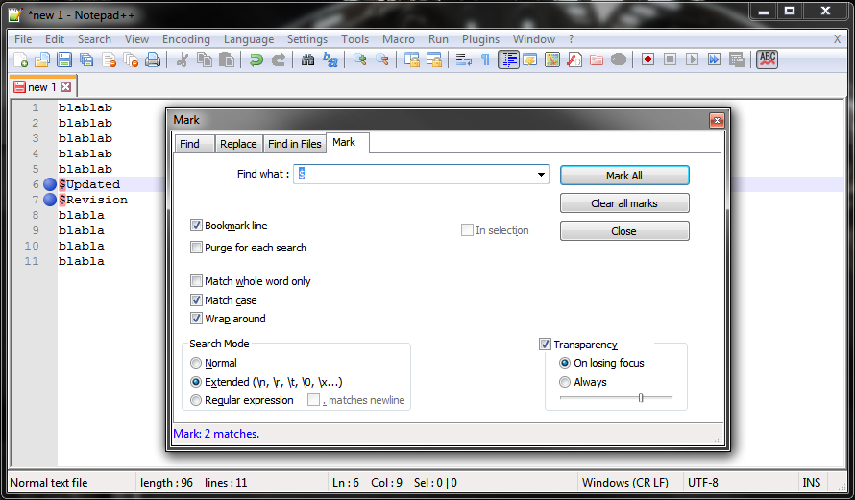Click the Stop recording macro icon
The height and width of the screenshot is (500, 855).
pyautogui.click(x=671, y=60)
